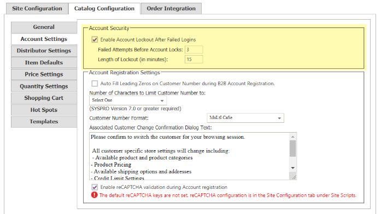Click the Failed Attempts Before Account Locks field
Image resolution: width=381 pixels, height=214 pixels.
[194, 50]
